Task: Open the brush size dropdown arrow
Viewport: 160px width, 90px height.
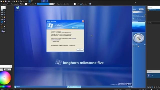Action: pos(26,4)
